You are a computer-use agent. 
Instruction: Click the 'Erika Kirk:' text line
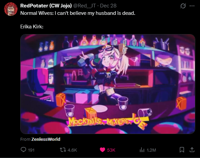pos(32,27)
